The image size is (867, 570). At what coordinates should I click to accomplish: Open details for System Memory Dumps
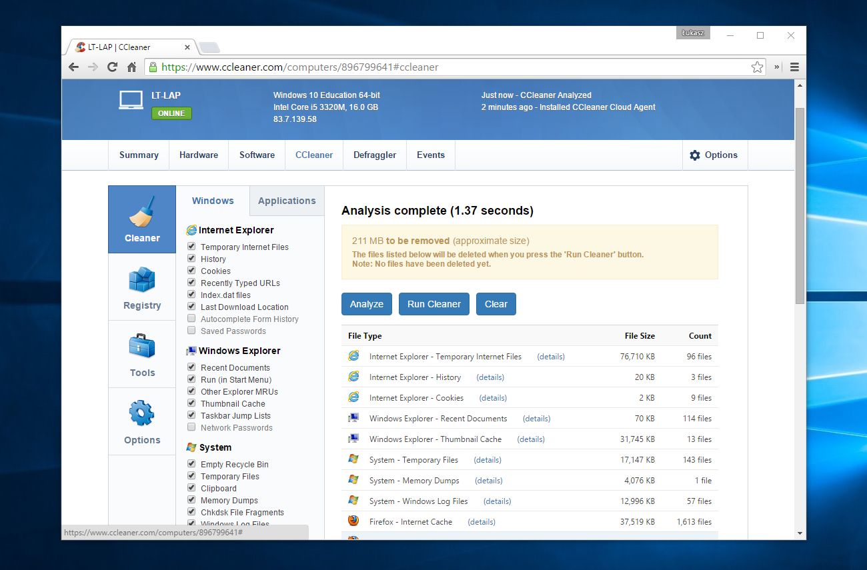pos(489,481)
